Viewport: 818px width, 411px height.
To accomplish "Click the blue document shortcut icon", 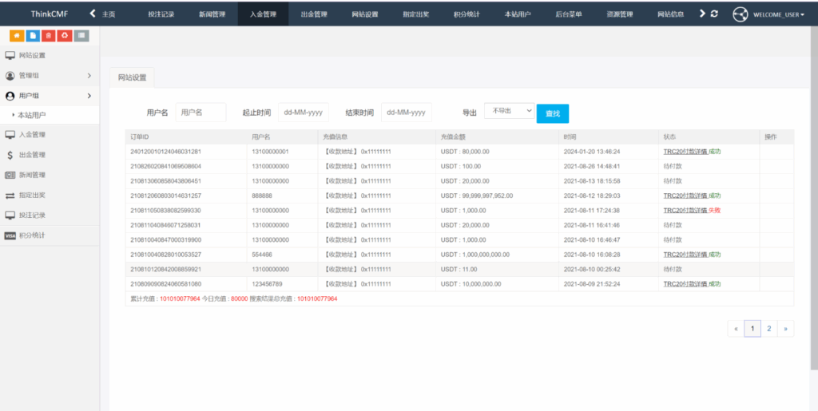I will pos(32,36).
